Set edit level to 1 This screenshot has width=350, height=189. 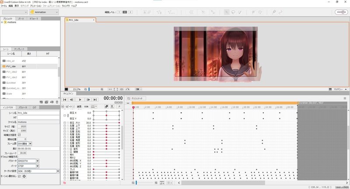click(x=119, y=12)
